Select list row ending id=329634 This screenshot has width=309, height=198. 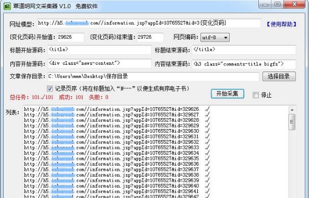(x=117, y=153)
